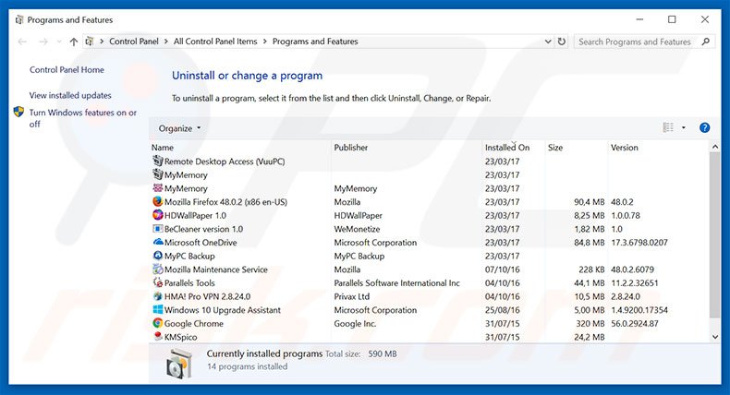This screenshot has height=395, width=730.
Task: Select the Mozilla Firefox icon
Action: point(158,201)
